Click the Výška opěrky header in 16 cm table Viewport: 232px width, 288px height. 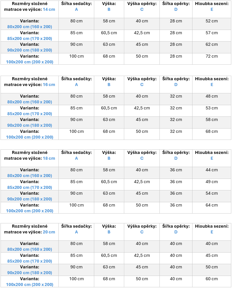click(142, 79)
